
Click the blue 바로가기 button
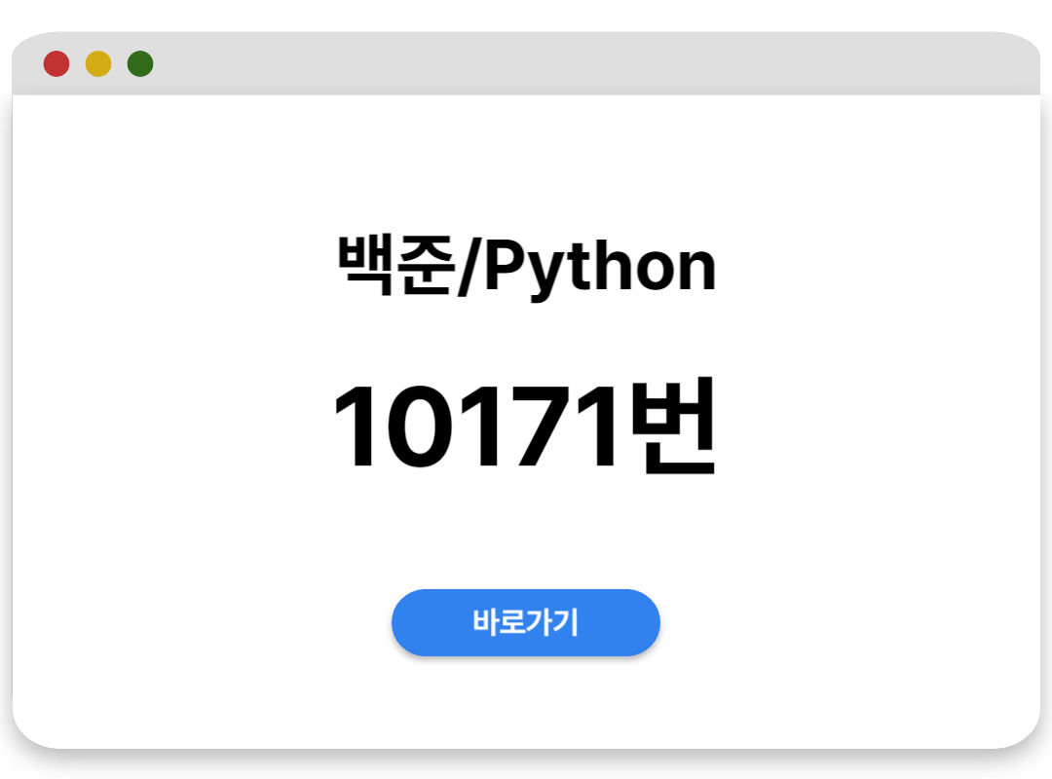point(525,622)
